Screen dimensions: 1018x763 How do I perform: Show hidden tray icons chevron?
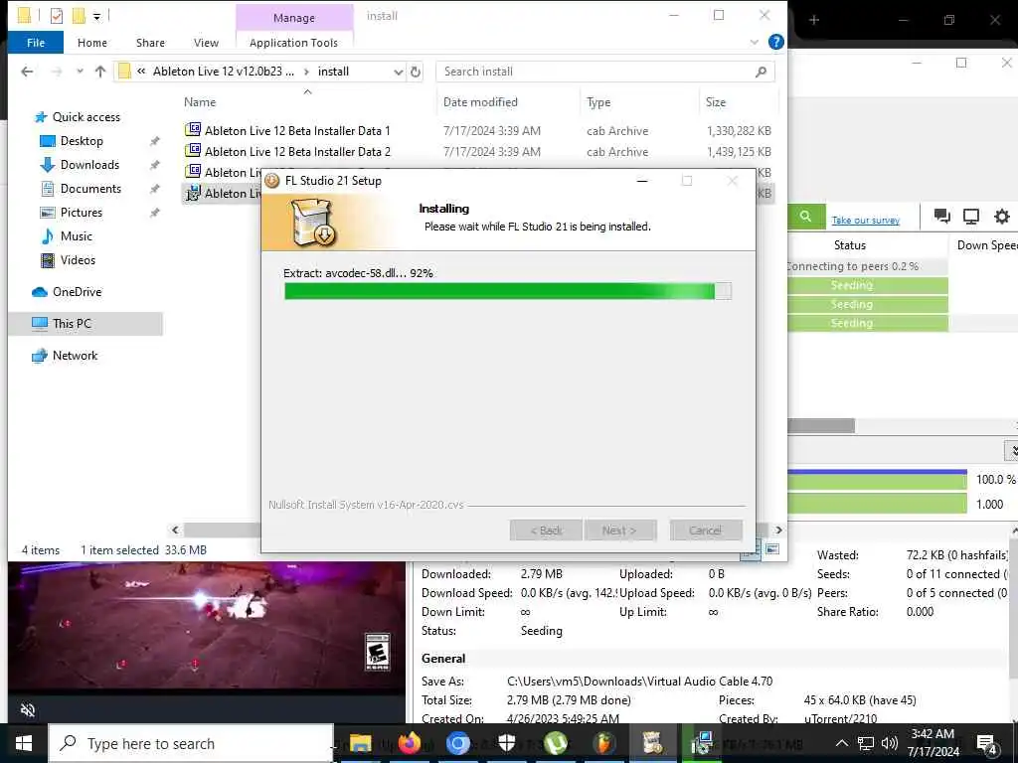pos(841,743)
